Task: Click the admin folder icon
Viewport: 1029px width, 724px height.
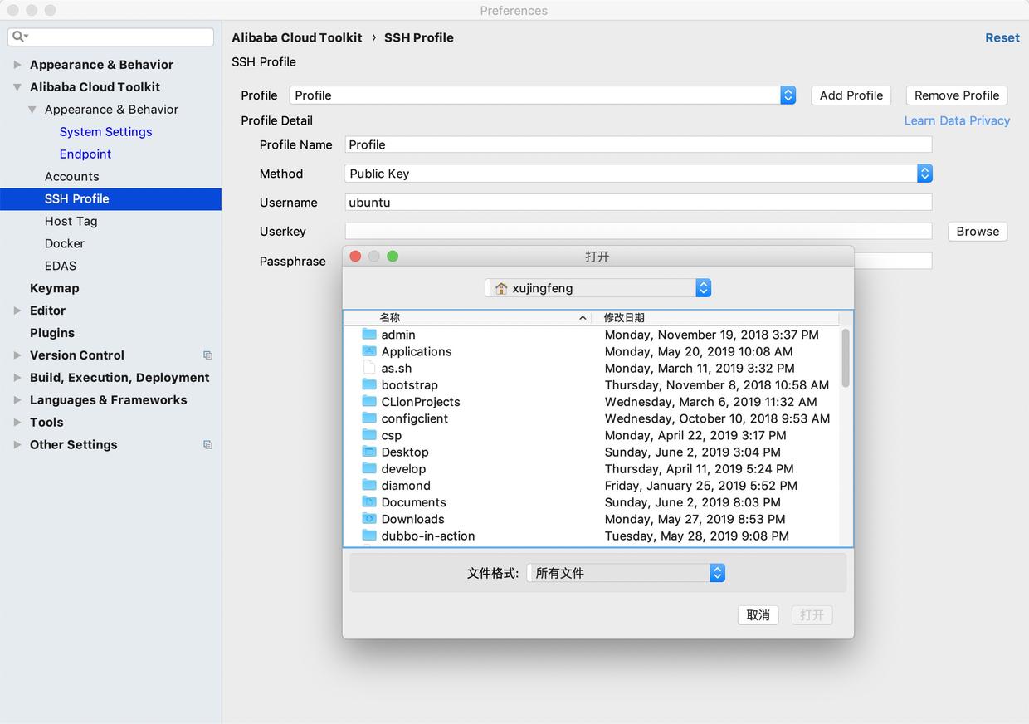Action: coord(369,335)
